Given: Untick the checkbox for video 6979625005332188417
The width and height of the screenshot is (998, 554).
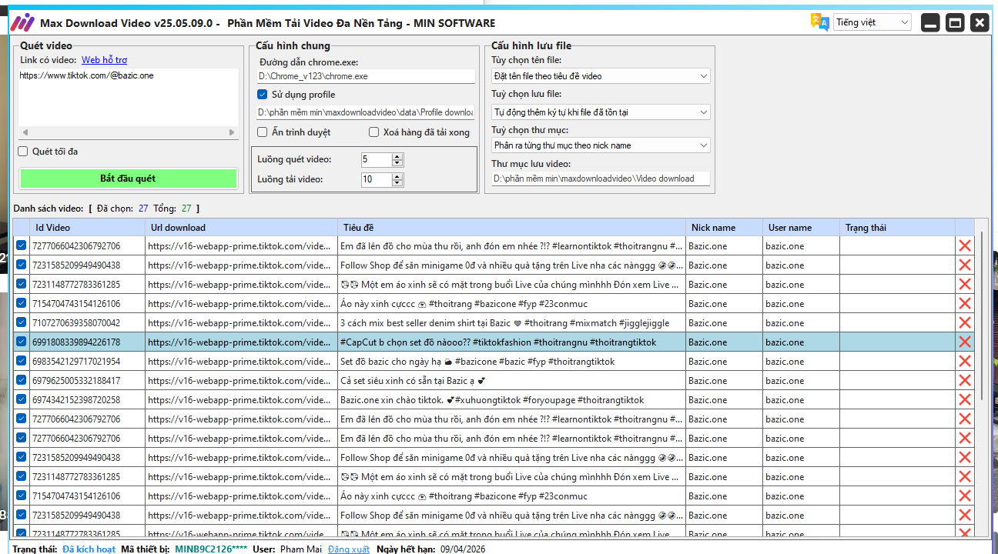Looking at the screenshot, I should click(x=22, y=381).
